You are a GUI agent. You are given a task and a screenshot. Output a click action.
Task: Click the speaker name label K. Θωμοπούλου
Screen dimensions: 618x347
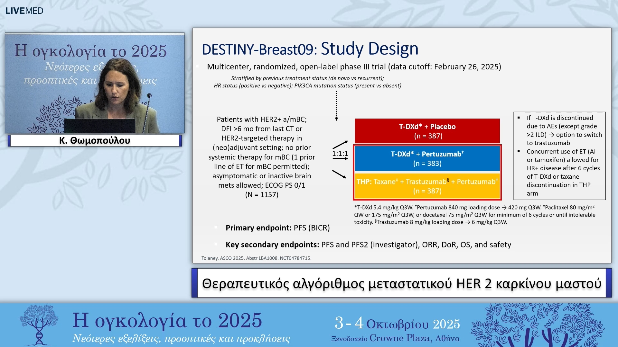point(95,140)
